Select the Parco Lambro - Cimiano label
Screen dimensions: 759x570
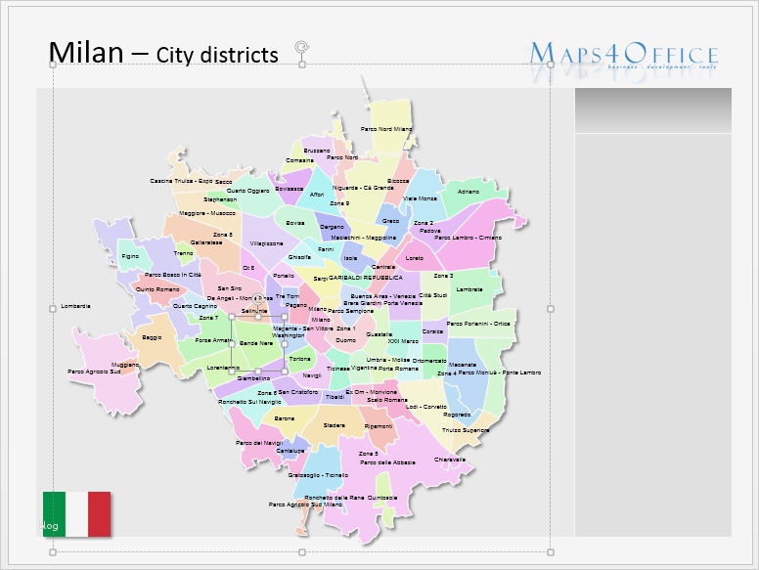(x=468, y=238)
